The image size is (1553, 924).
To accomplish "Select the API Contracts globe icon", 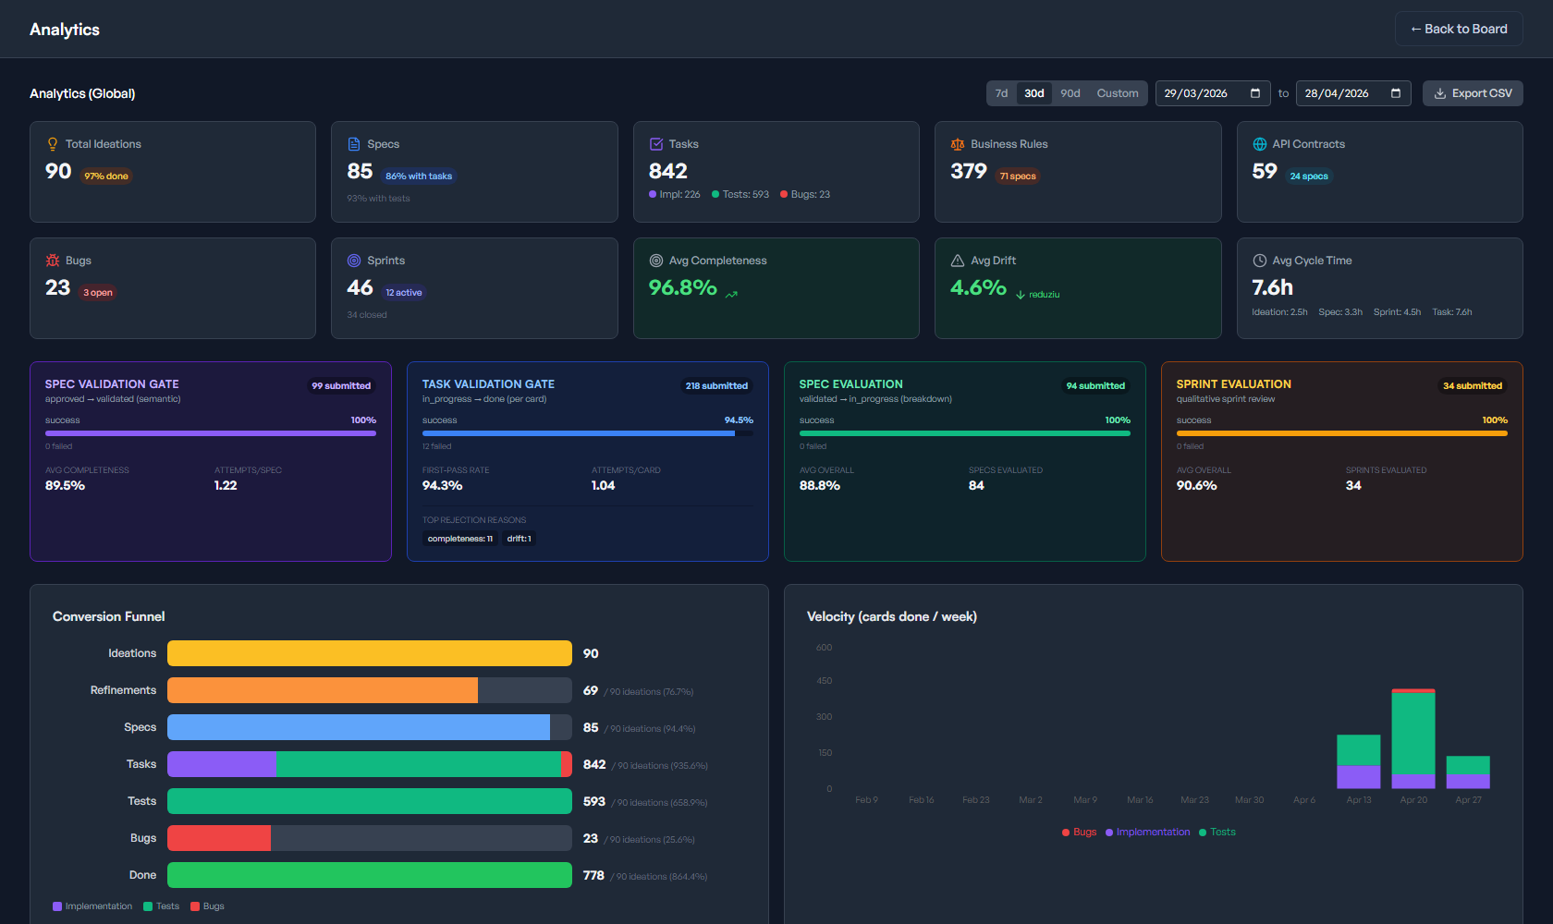I will tap(1259, 144).
